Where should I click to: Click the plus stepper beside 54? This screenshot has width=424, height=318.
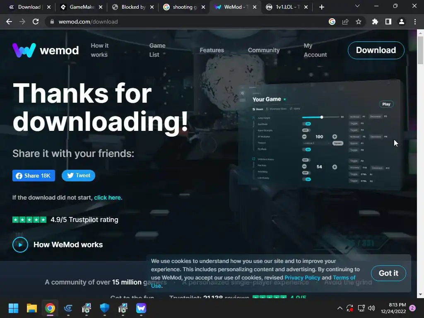335,167
